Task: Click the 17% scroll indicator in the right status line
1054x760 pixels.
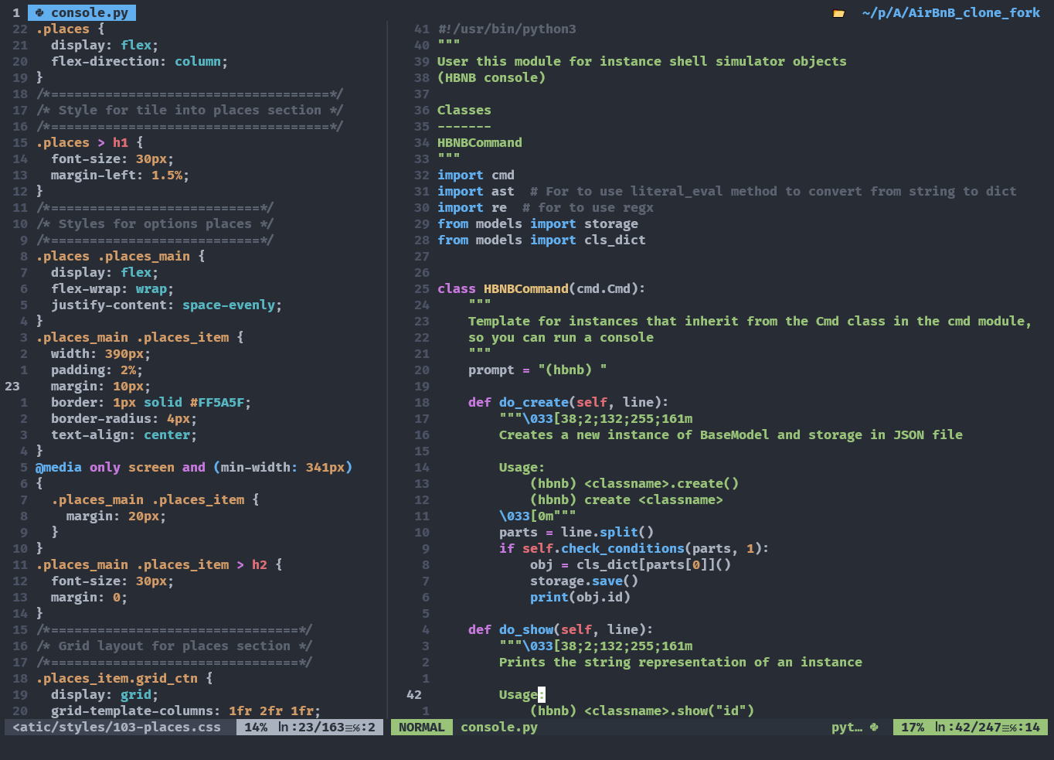Action: pyautogui.click(x=913, y=728)
